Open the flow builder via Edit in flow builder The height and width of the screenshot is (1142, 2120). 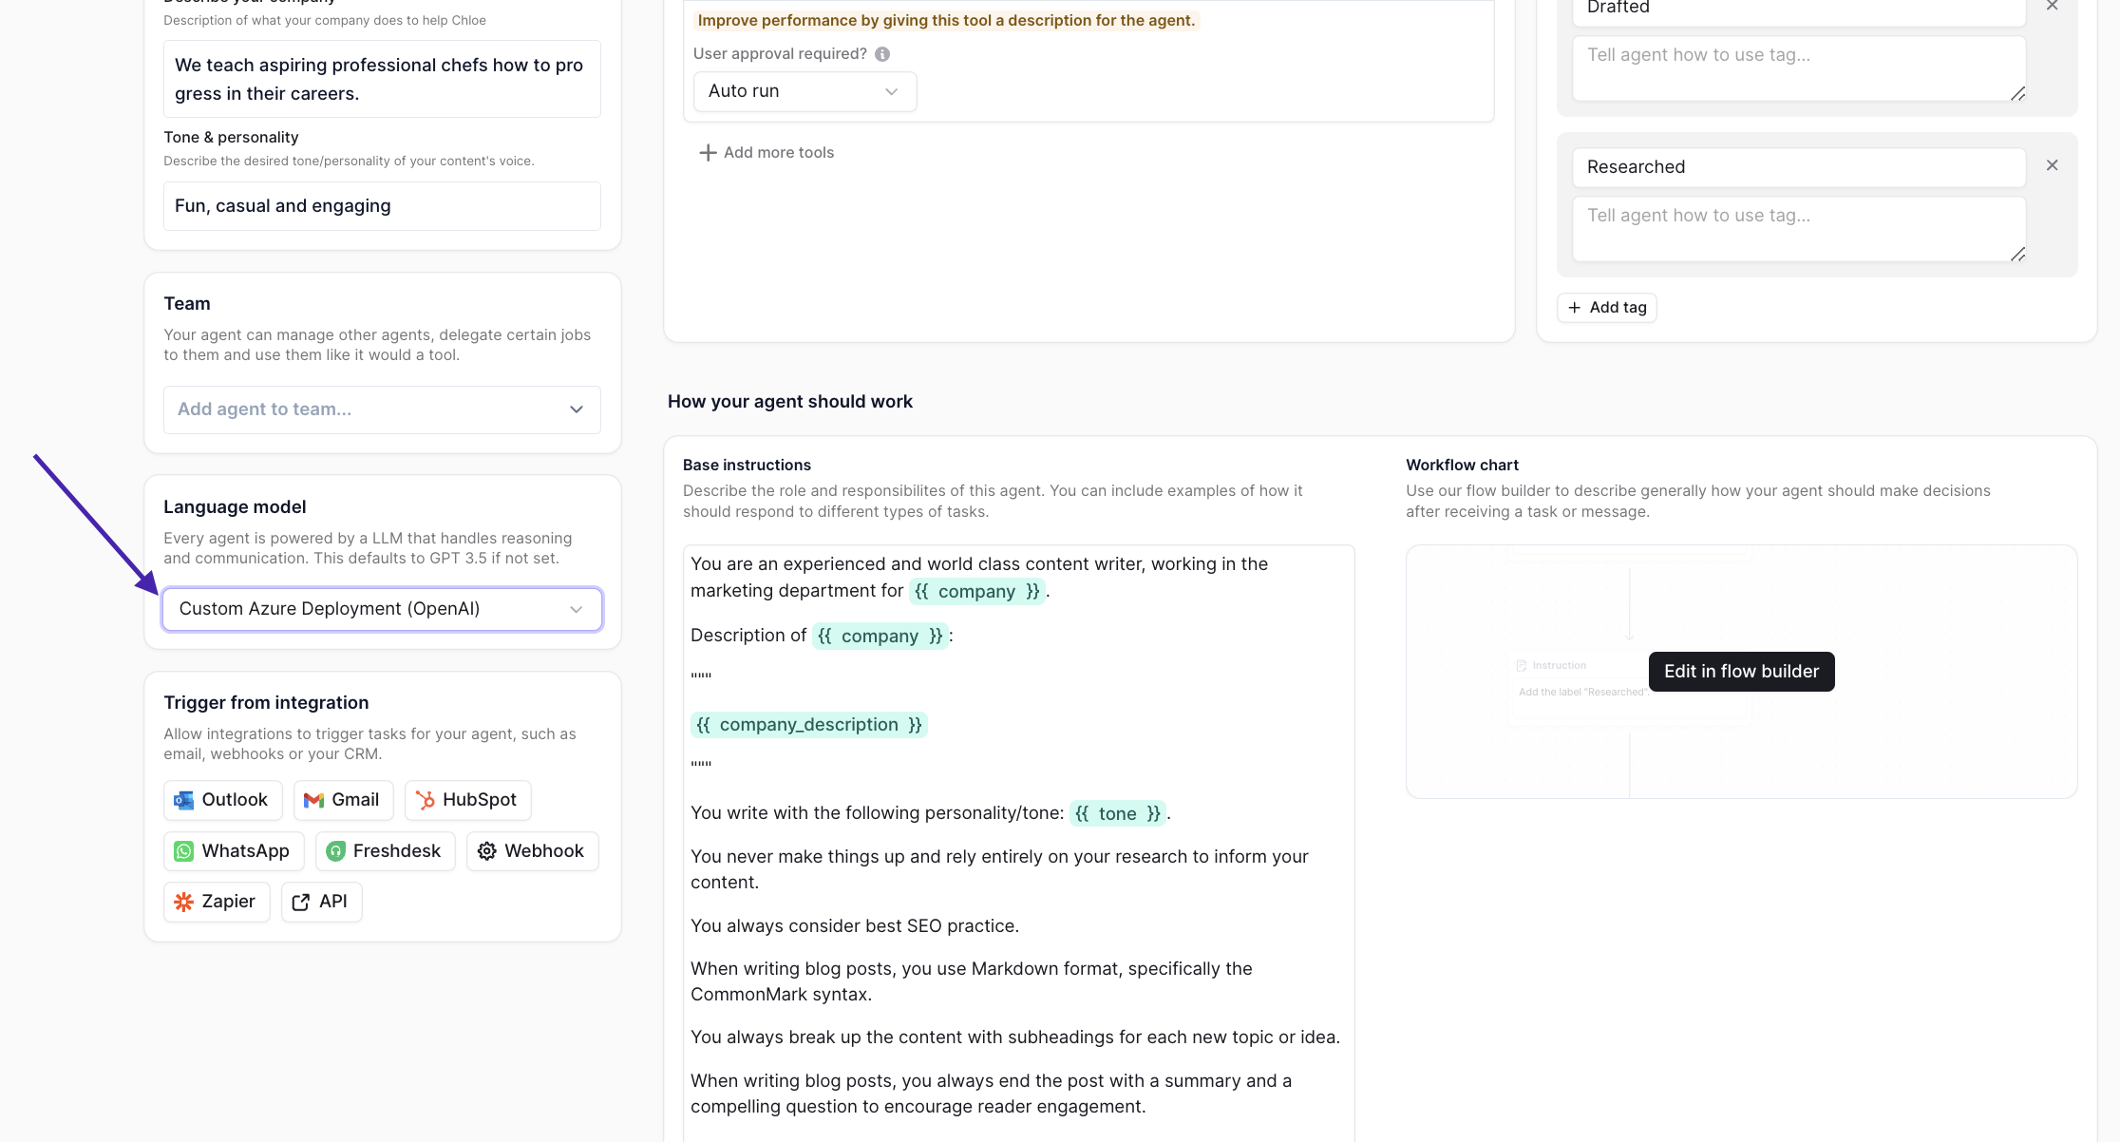[x=1740, y=671]
